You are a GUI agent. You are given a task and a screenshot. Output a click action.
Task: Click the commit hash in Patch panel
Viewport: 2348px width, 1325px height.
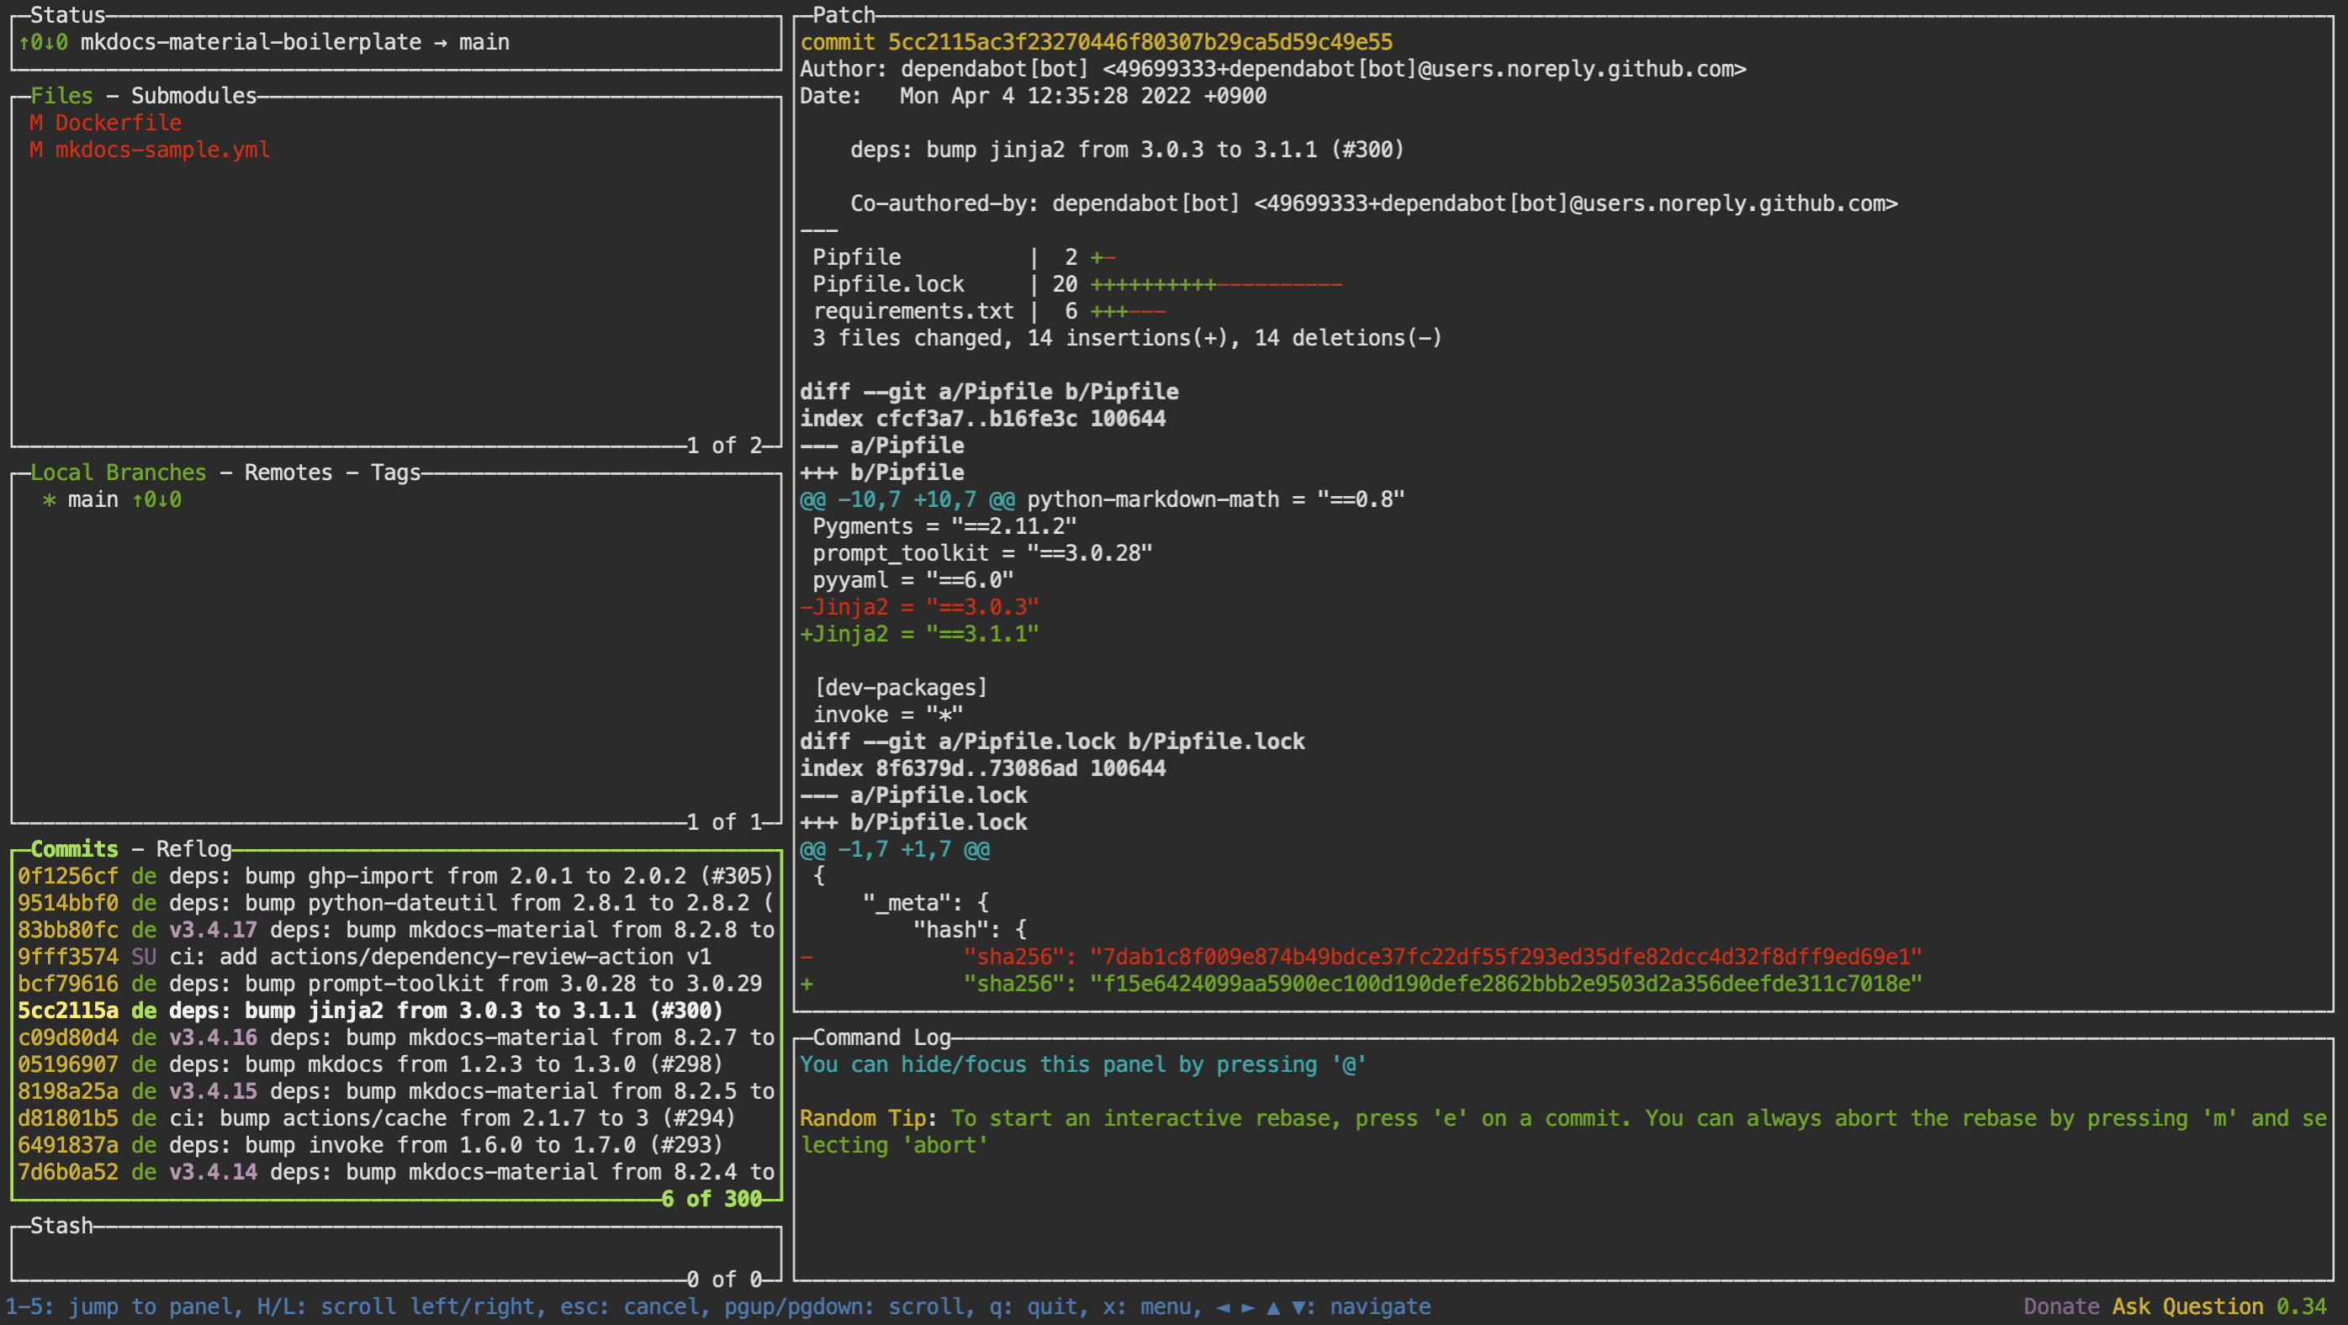tap(1140, 42)
